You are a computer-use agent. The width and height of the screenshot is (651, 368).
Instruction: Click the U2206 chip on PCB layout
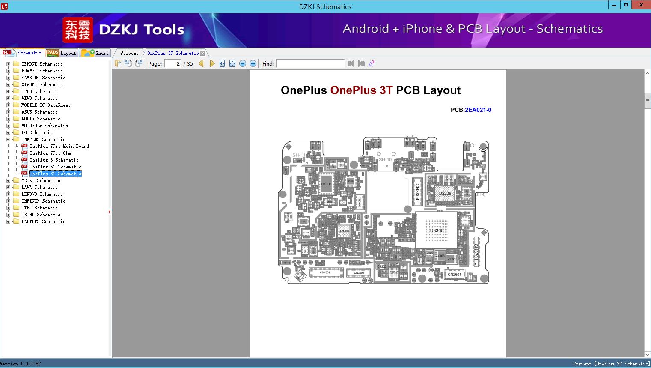pos(445,193)
